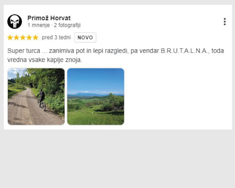
Task: Click the 'vredna vsake kaplje znoja' line
Action: click(x=45, y=60)
